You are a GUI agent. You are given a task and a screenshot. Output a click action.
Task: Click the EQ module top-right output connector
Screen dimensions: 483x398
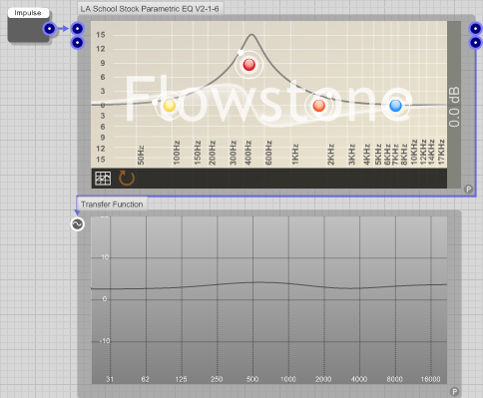click(476, 29)
